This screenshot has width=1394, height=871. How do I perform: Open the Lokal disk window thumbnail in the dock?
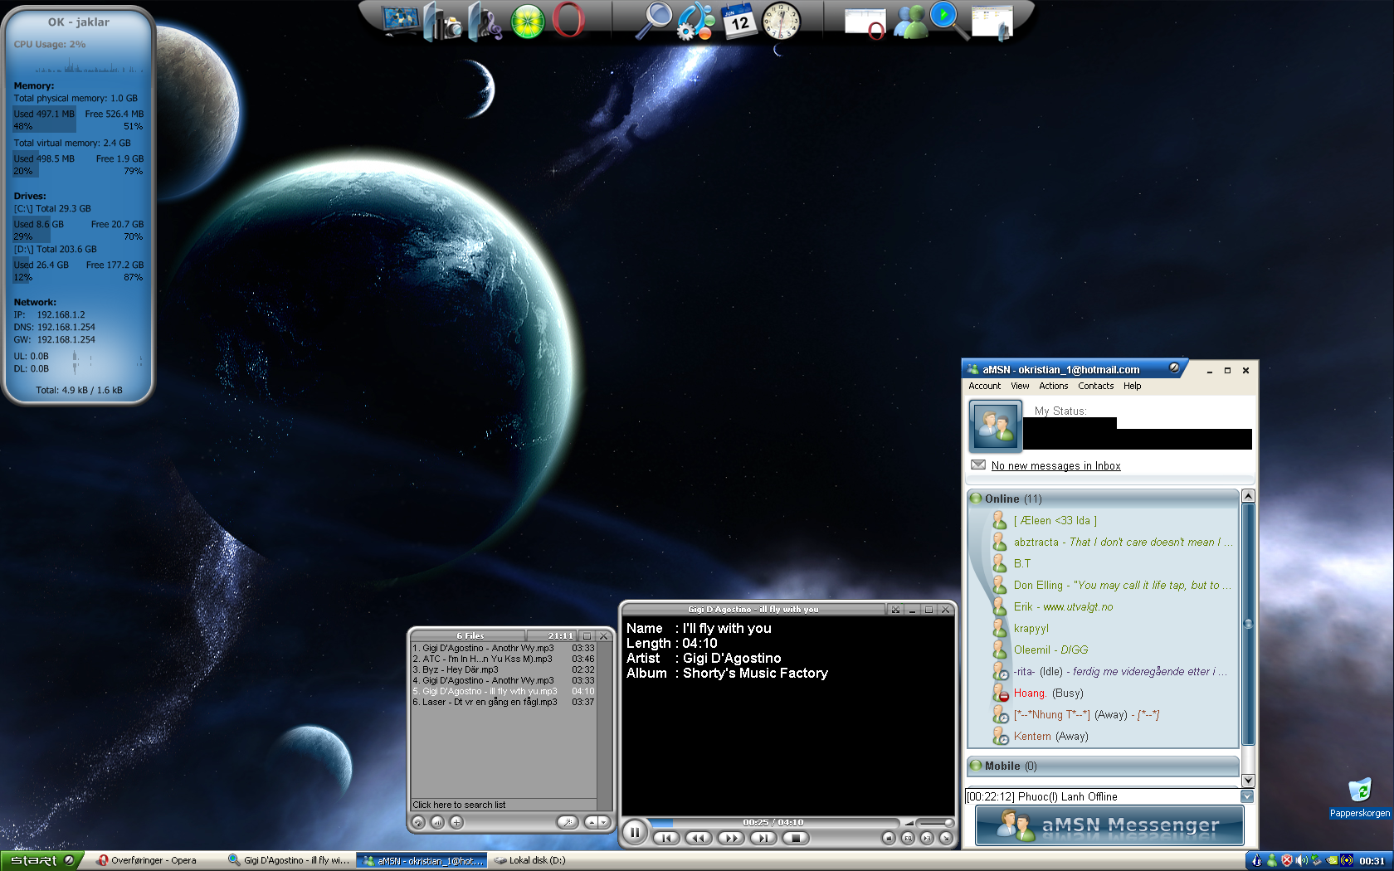(992, 23)
